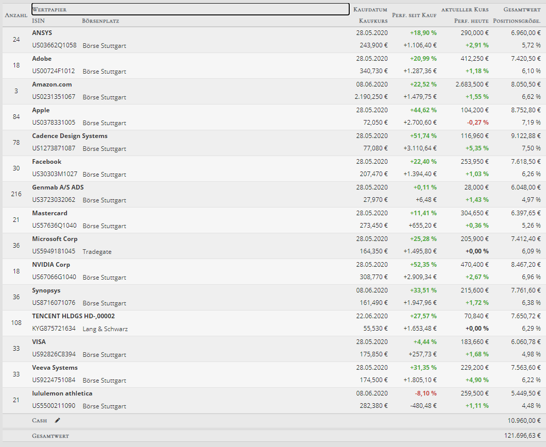546x447 pixels.
Task: Open TENCENT HLDGS HD-,00002 entry
Action: [x=74, y=316]
